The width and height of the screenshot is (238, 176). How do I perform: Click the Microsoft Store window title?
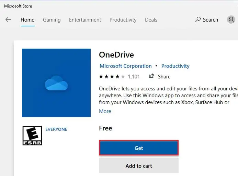point(18,6)
